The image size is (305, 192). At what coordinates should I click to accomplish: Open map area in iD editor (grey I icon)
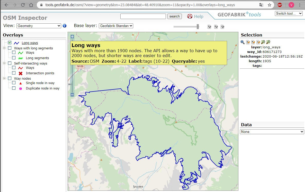209,27
